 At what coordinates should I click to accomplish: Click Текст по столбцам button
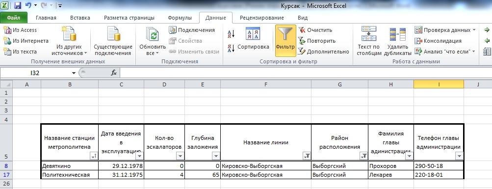click(369, 41)
